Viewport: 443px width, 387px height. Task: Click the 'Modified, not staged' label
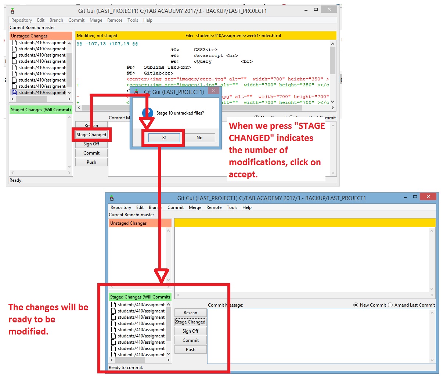[97, 36]
